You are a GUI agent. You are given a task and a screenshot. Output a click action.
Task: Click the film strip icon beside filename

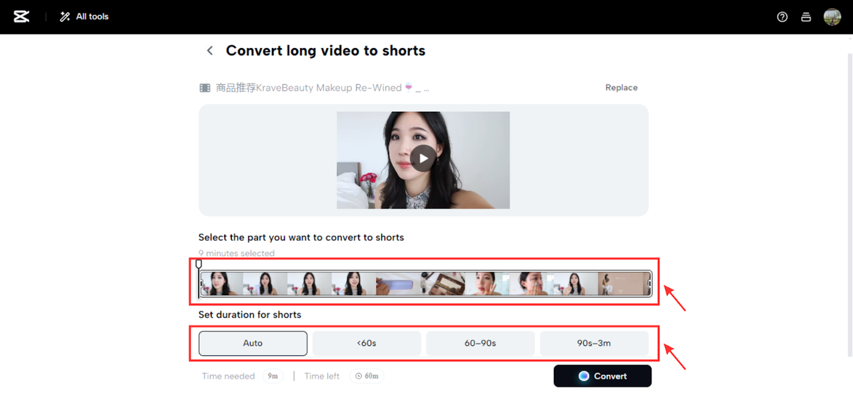(205, 88)
